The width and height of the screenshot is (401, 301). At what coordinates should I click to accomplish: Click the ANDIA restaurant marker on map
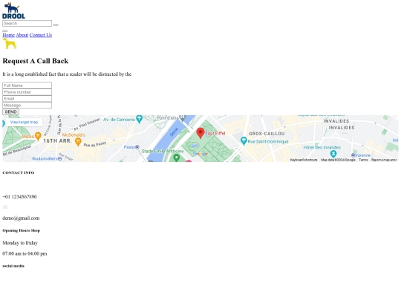click(38, 136)
